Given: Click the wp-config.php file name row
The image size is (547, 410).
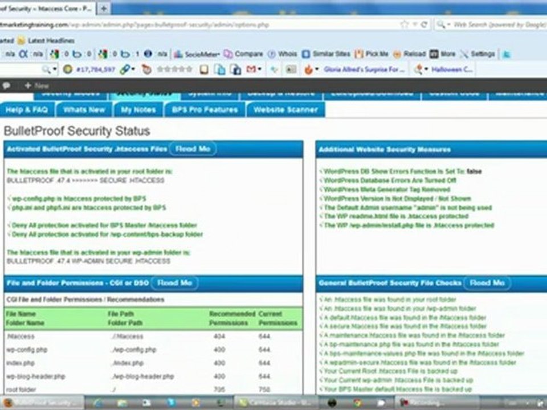Looking at the screenshot, I should point(27,350).
